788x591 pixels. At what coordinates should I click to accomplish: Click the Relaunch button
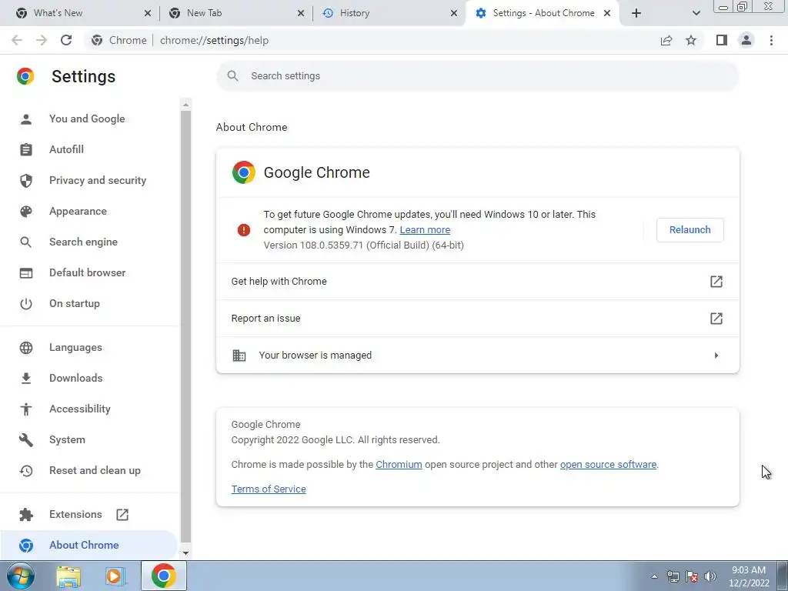click(690, 230)
